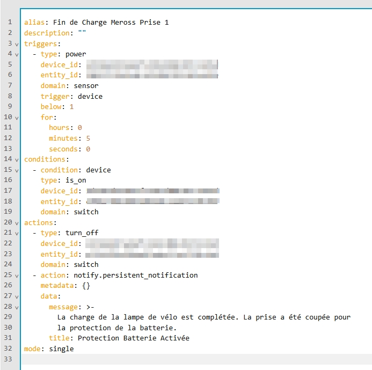
Task: Collapse the 'for:' duration block
Action: [17, 118]
